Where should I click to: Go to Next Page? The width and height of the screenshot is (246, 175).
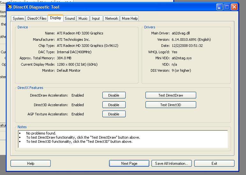click(x=129, y=164)
